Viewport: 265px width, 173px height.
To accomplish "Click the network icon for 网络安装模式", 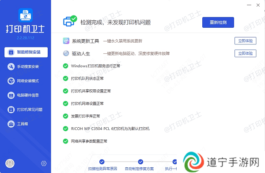I will coord(11,81).
